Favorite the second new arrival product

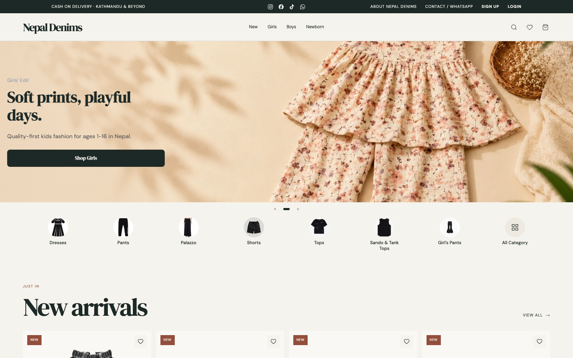pos(274,342)
